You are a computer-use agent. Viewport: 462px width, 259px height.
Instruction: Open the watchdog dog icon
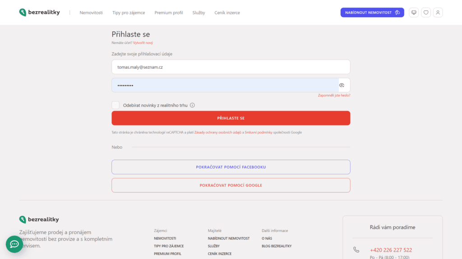pyautogui.click(x=414, y=13)
